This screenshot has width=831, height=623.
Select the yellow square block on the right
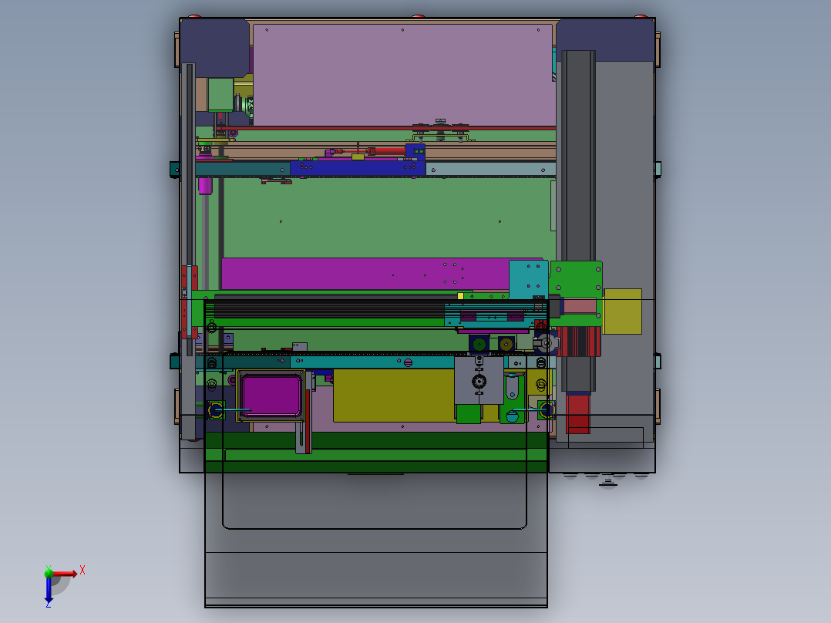tap(623, 311)
